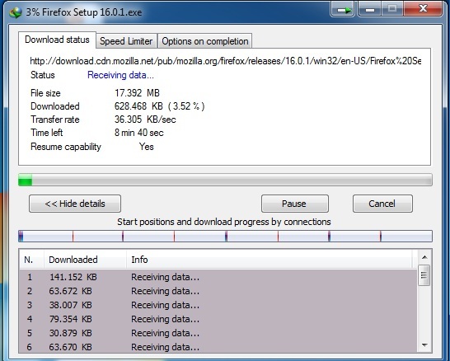Click the file size value 17.392 MB
This screenshot has height=361, width=450.
pos(137,93)
